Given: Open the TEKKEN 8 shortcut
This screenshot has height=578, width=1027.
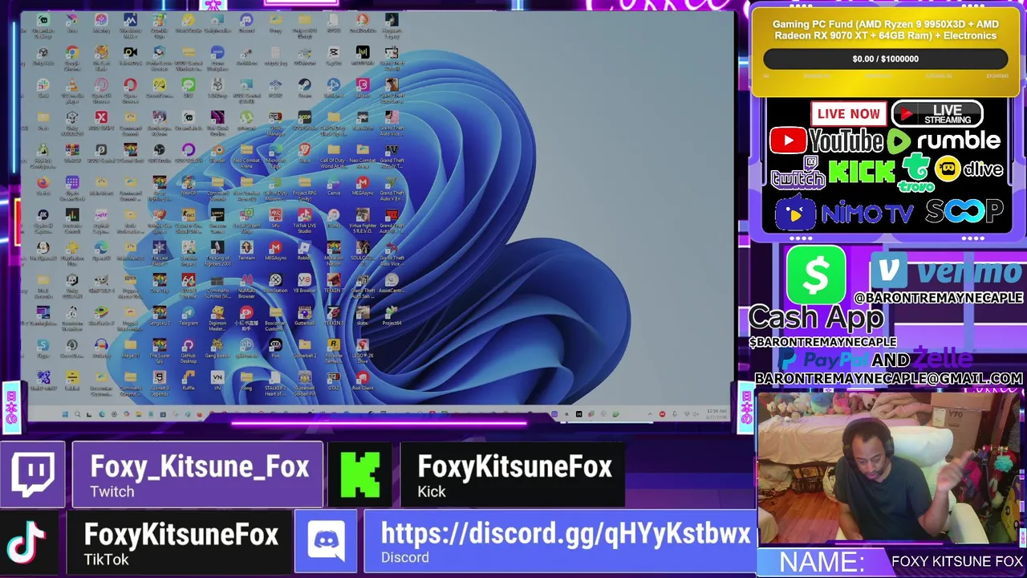Looking at the screenshot, I should click(x=334, y=312).
